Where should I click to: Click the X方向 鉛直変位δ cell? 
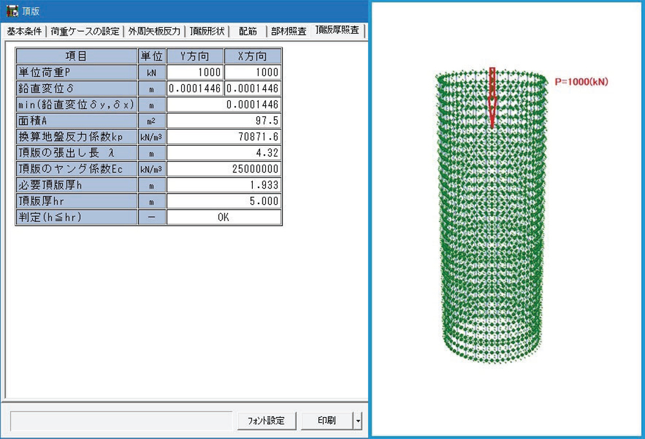click(x=253, y=88)
